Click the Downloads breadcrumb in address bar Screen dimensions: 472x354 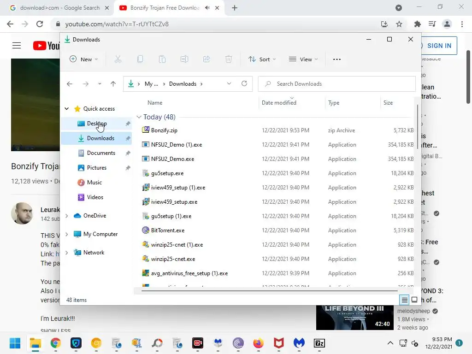tap(183, 84)
